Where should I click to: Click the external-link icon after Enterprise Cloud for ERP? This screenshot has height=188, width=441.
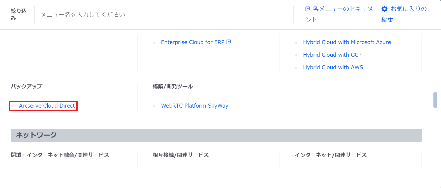click(x=228, y=42)
